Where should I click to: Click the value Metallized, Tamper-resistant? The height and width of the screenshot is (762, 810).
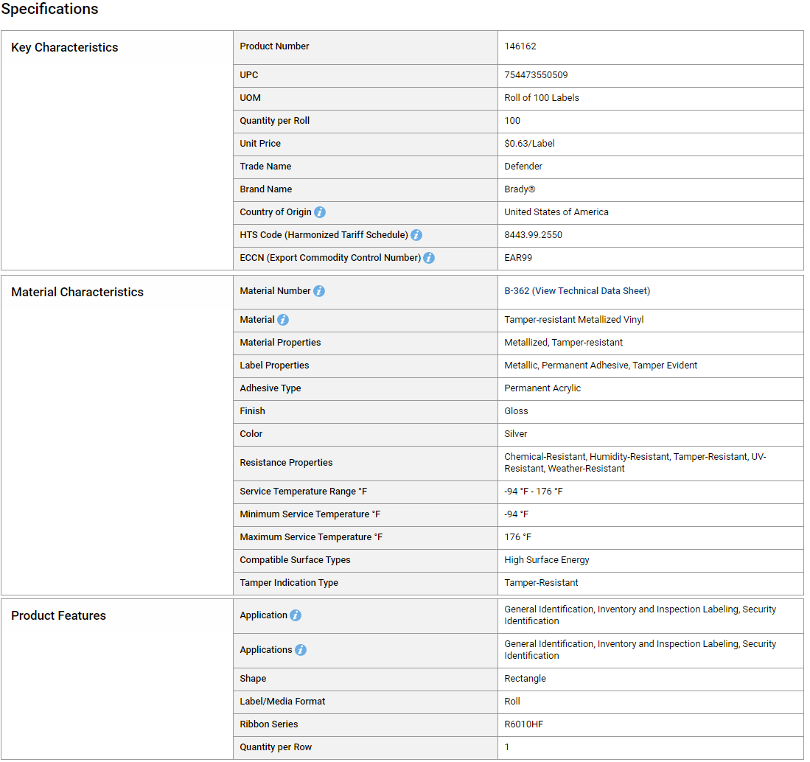(564, 343)
